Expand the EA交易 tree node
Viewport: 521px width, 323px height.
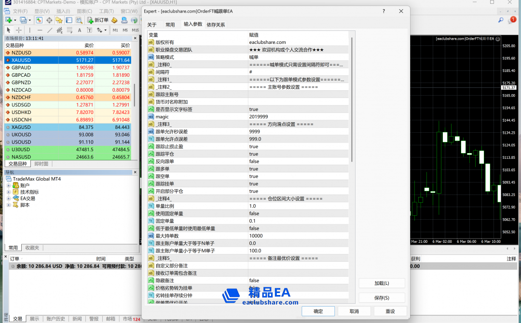point(9,198)
